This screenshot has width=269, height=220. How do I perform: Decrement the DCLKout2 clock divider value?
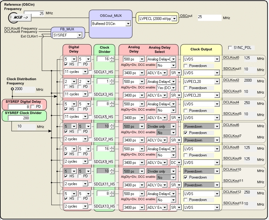[112, 83]
